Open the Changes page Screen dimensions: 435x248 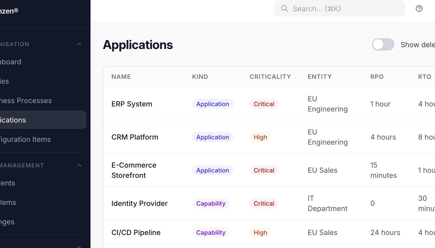pyautogui.click(x=7, y=221)
